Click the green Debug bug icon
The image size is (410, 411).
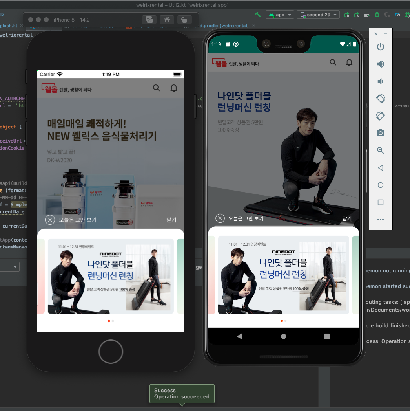[x=377, y=15]
